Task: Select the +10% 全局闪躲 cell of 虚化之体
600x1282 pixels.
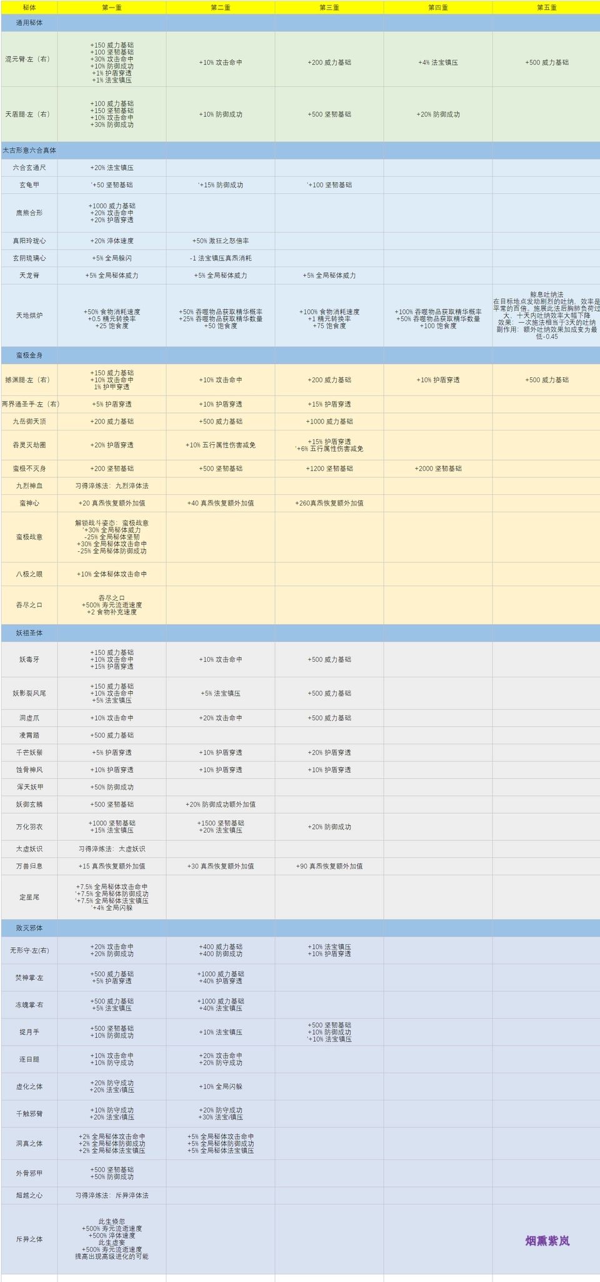Action: [x=221, y=1087]
